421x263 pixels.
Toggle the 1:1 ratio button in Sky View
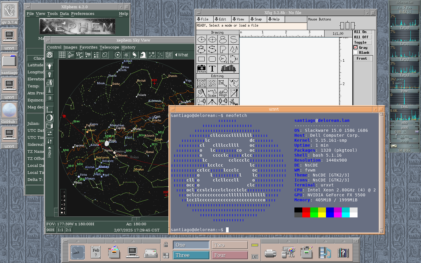click(x=61, y=230)
